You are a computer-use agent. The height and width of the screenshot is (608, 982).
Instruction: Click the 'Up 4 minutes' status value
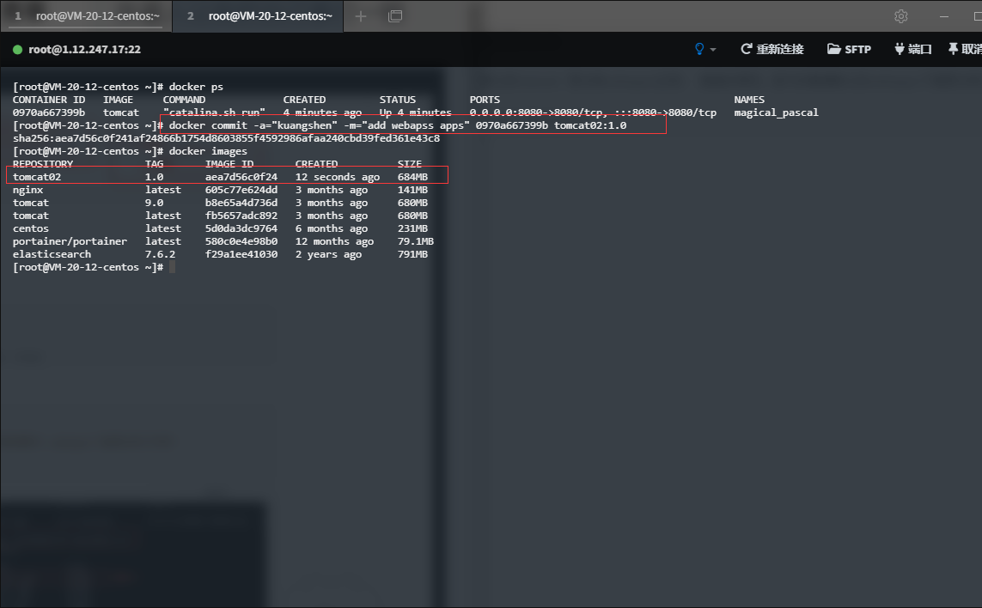coord(415,112)
